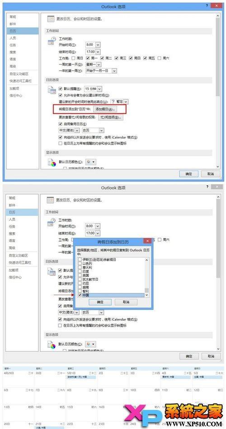
Task: Open the 忙/闲选项(B)... permissions button
Action: pyautogui.click(x=110, y=117)
